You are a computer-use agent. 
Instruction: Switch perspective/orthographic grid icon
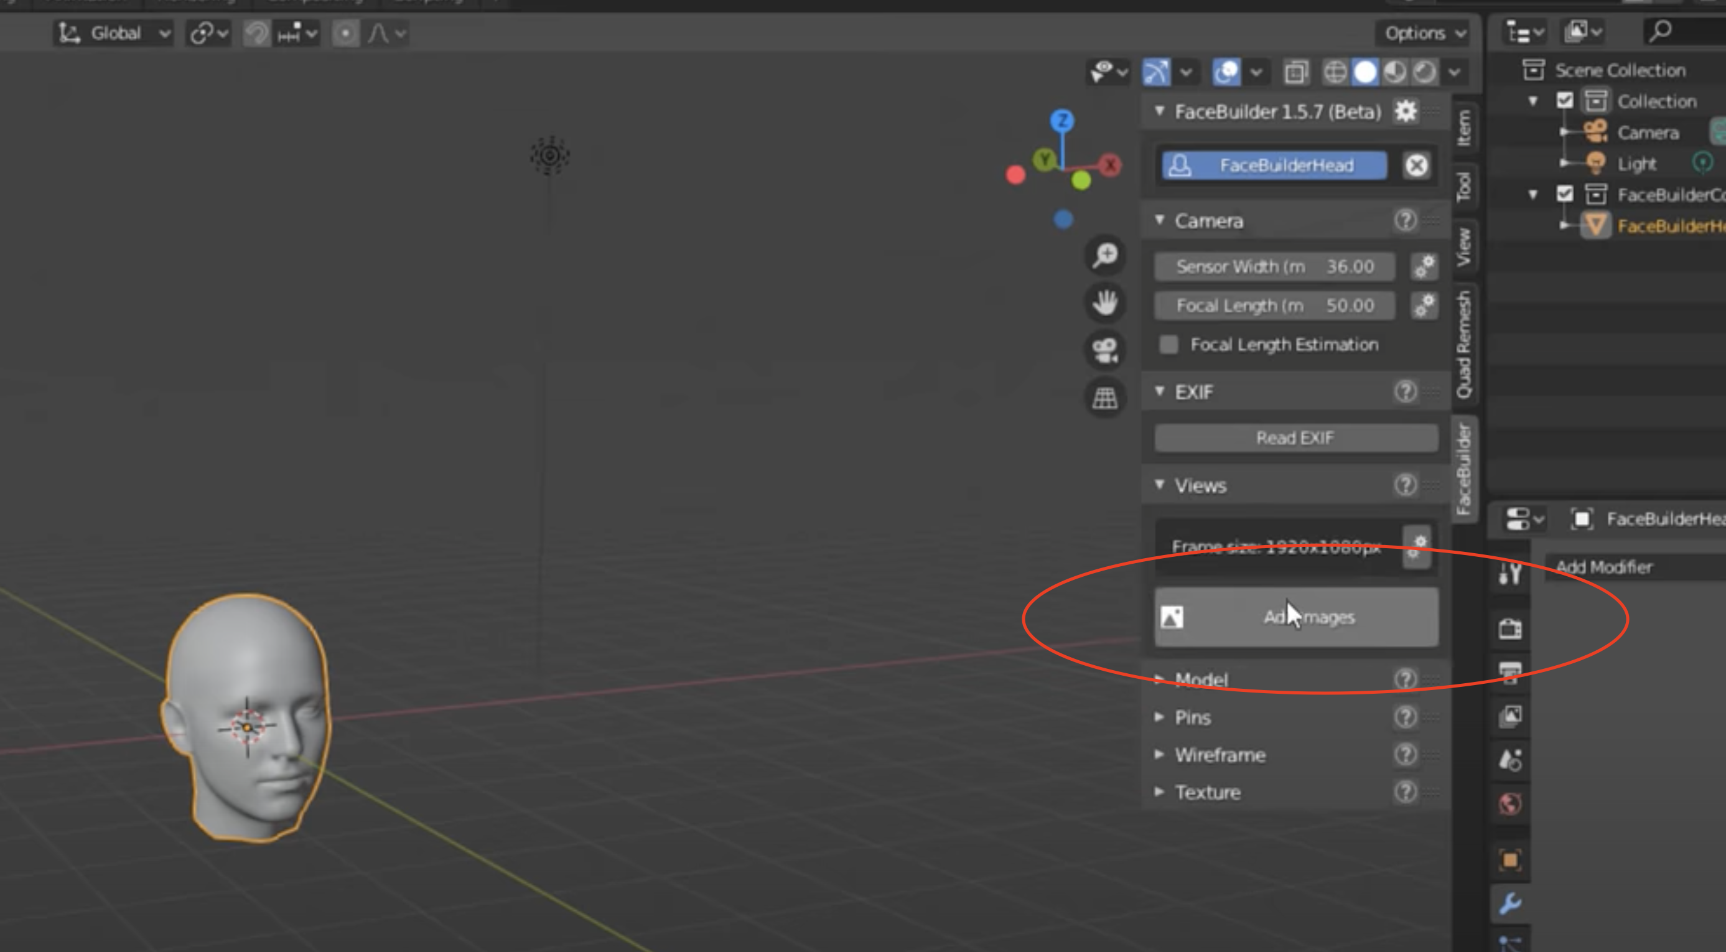click(1105, 397)
